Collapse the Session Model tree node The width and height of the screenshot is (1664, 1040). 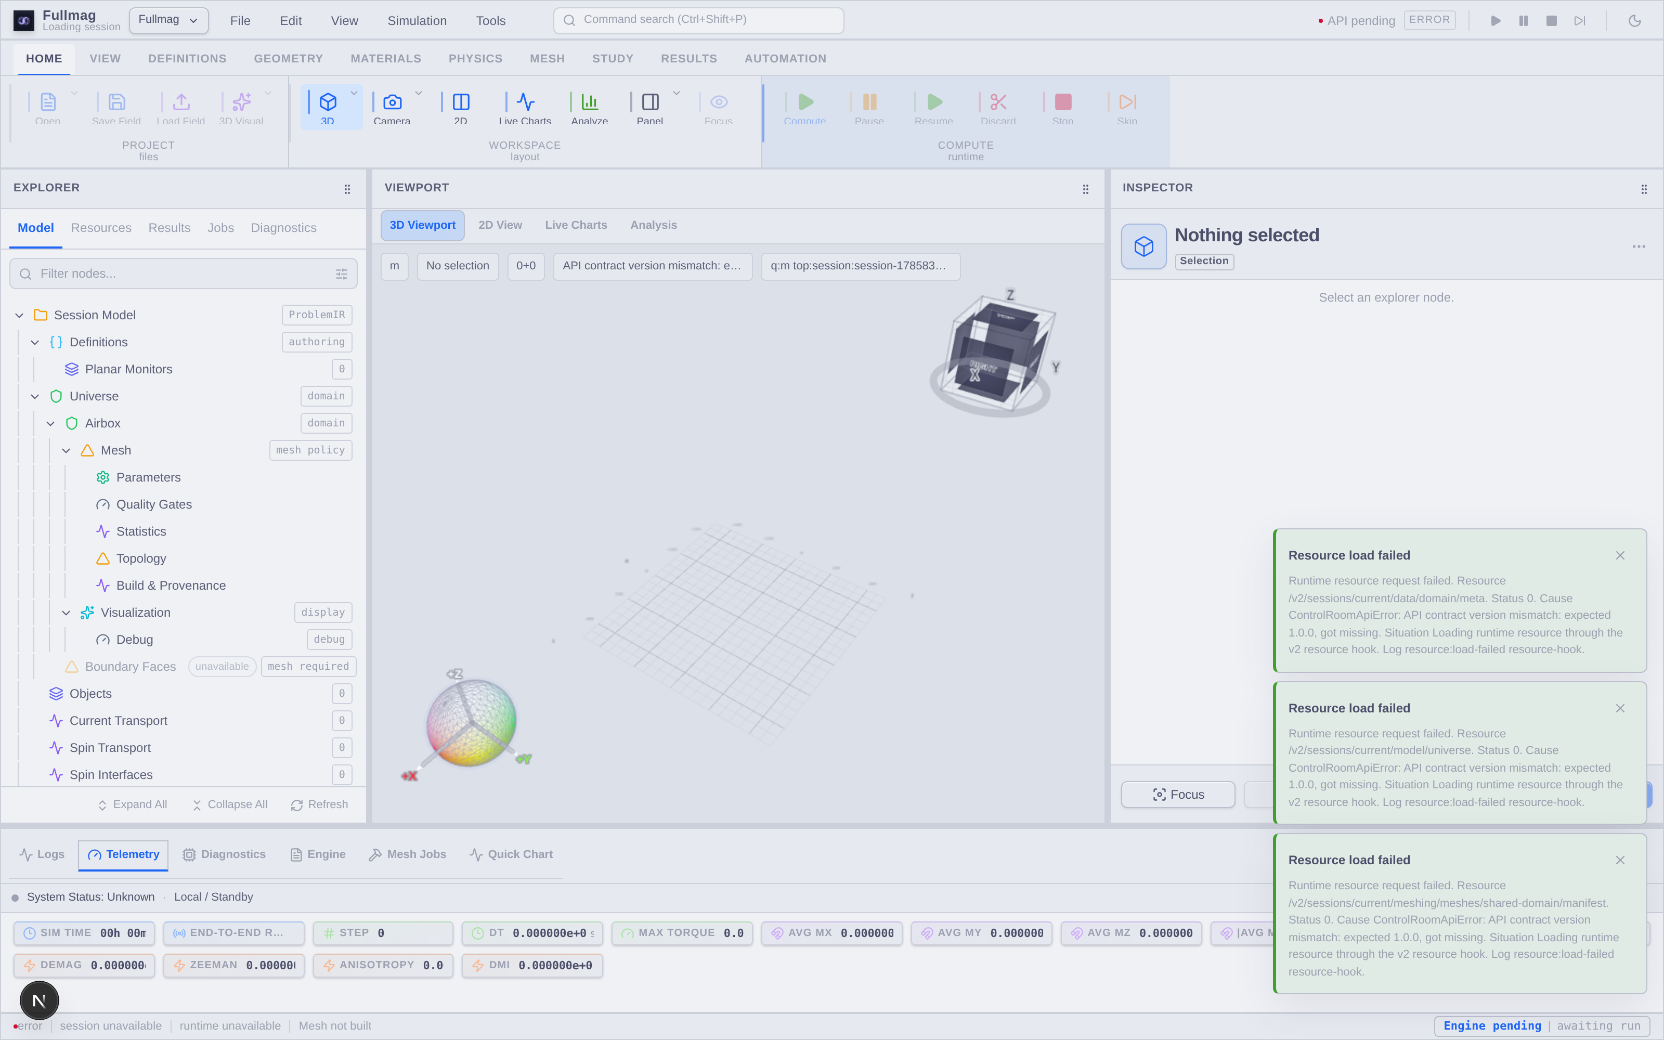tap(19, 315)
